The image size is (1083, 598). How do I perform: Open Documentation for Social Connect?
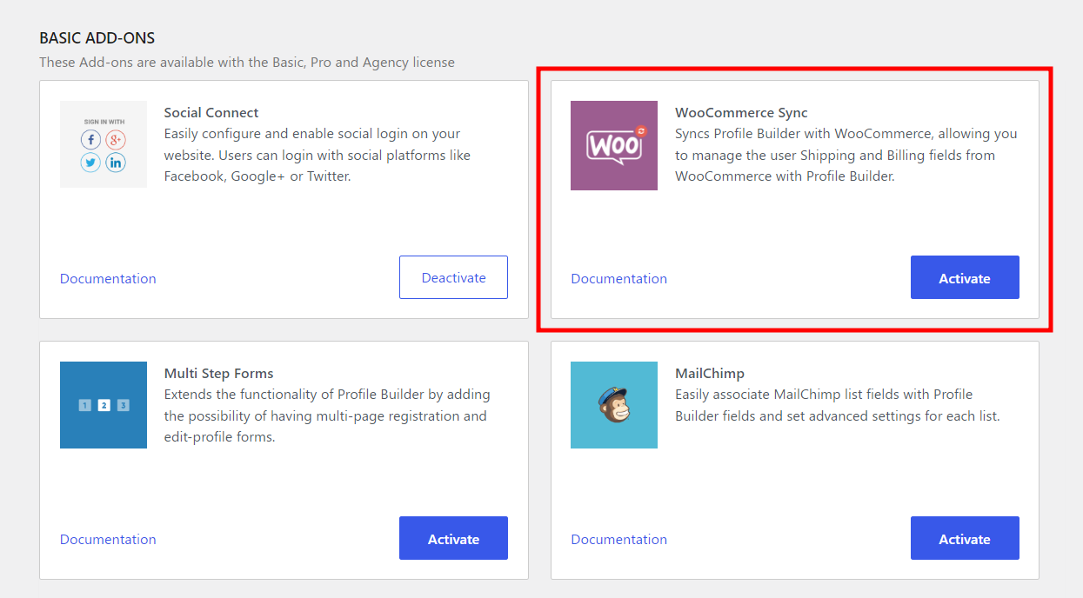click(x=108, y=279)
